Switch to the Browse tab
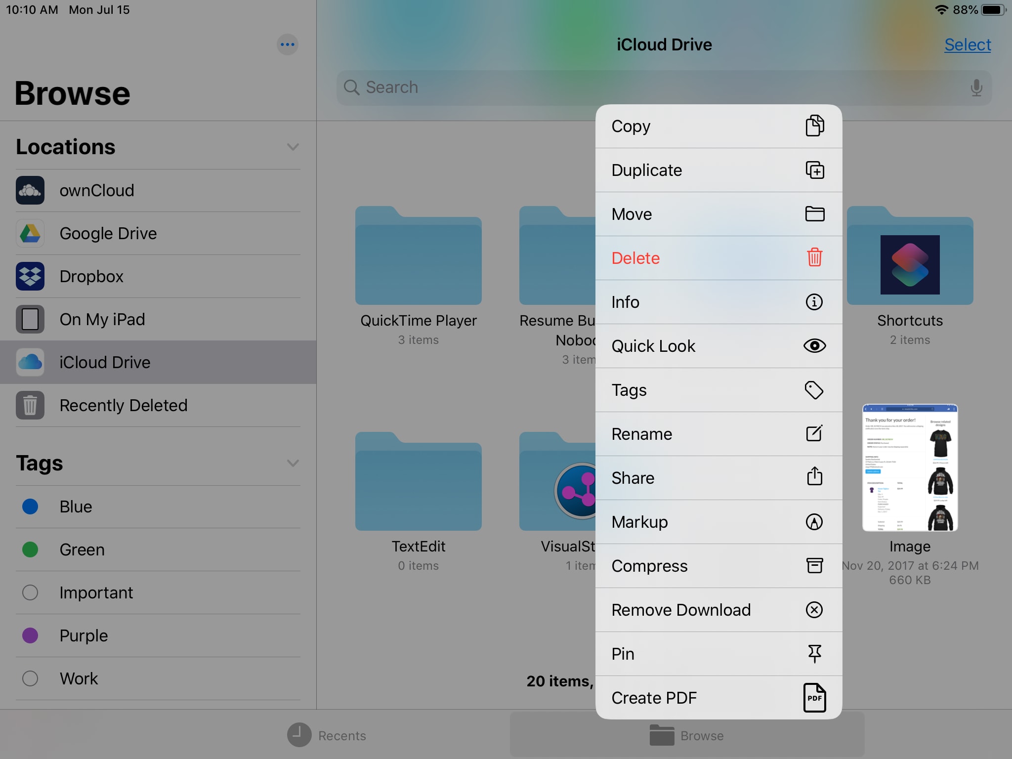This screenshot has width=1012, height=759. [x=687, y=735]
